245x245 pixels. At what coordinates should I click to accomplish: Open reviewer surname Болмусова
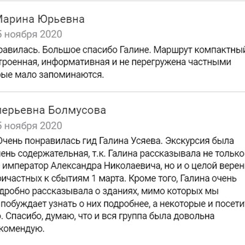(x=77, y=110)
